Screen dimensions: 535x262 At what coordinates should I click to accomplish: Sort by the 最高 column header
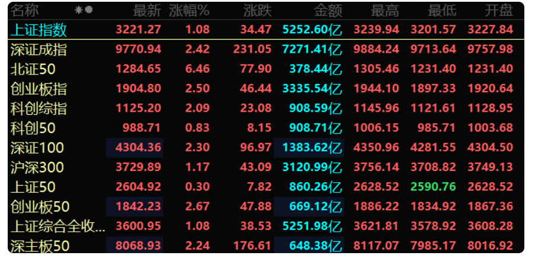(385, 11)
